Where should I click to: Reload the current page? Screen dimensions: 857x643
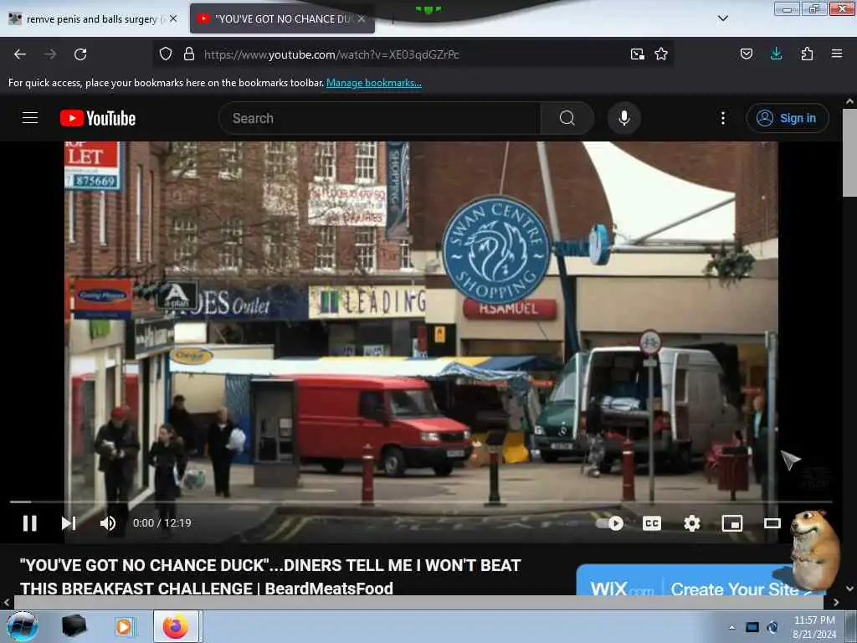[80, 54]
